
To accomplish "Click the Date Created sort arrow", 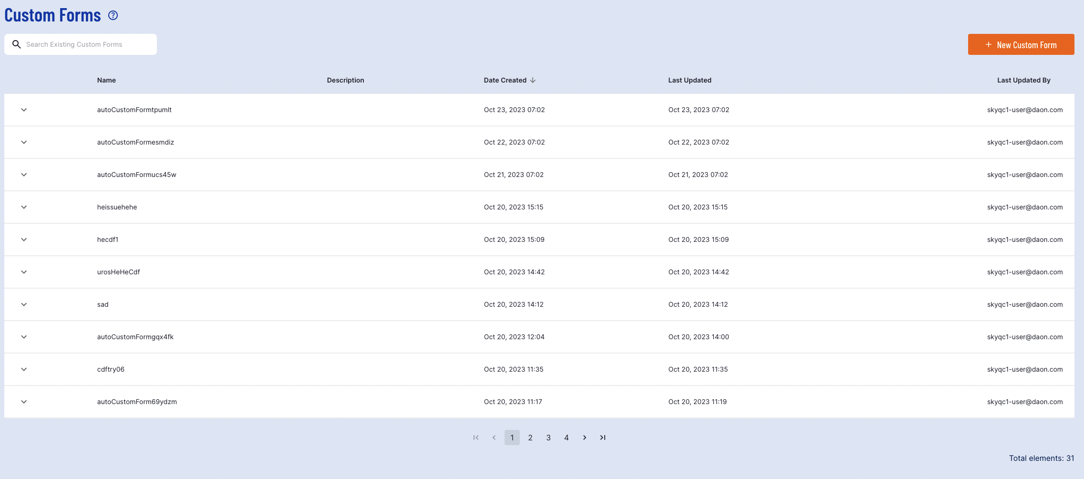I will 533,80.
